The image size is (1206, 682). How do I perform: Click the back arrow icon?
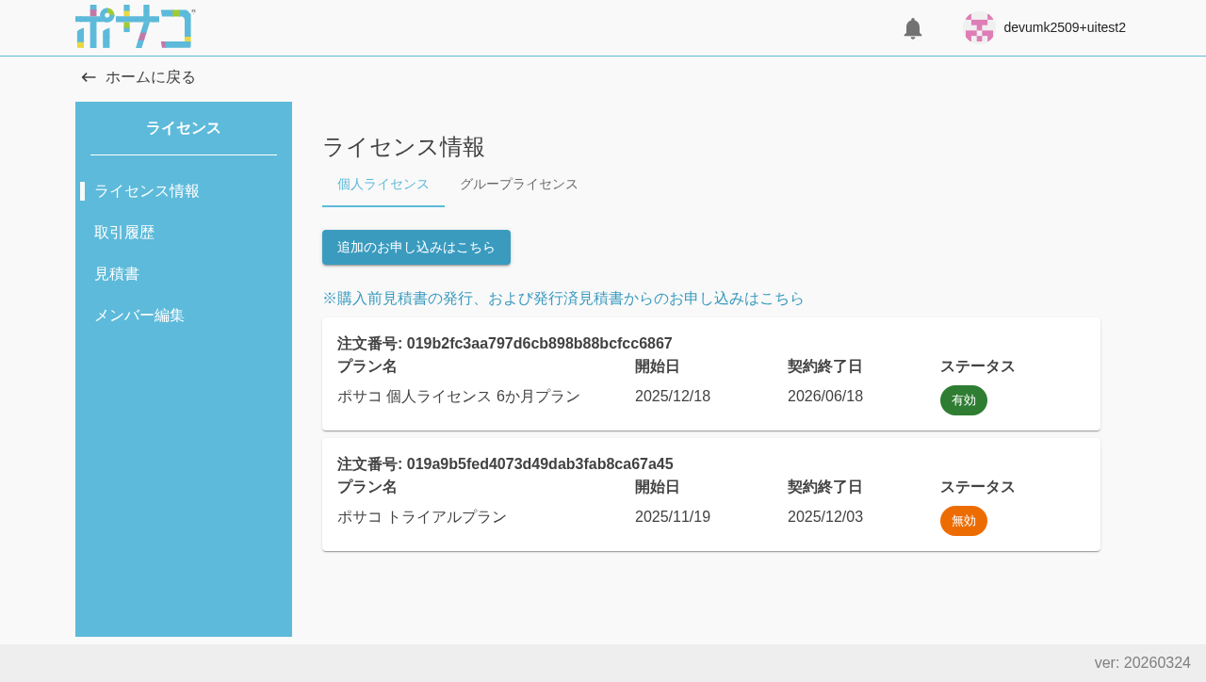coord(89,77)
